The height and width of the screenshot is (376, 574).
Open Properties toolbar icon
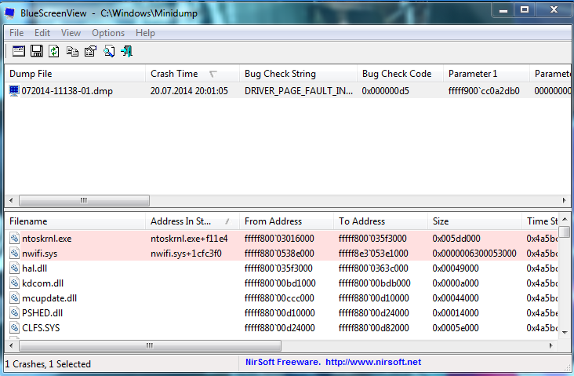[x=90, y=51]
